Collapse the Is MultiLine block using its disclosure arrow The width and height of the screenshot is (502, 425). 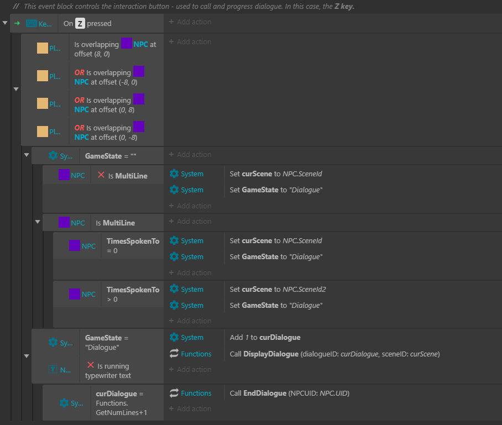38,222
